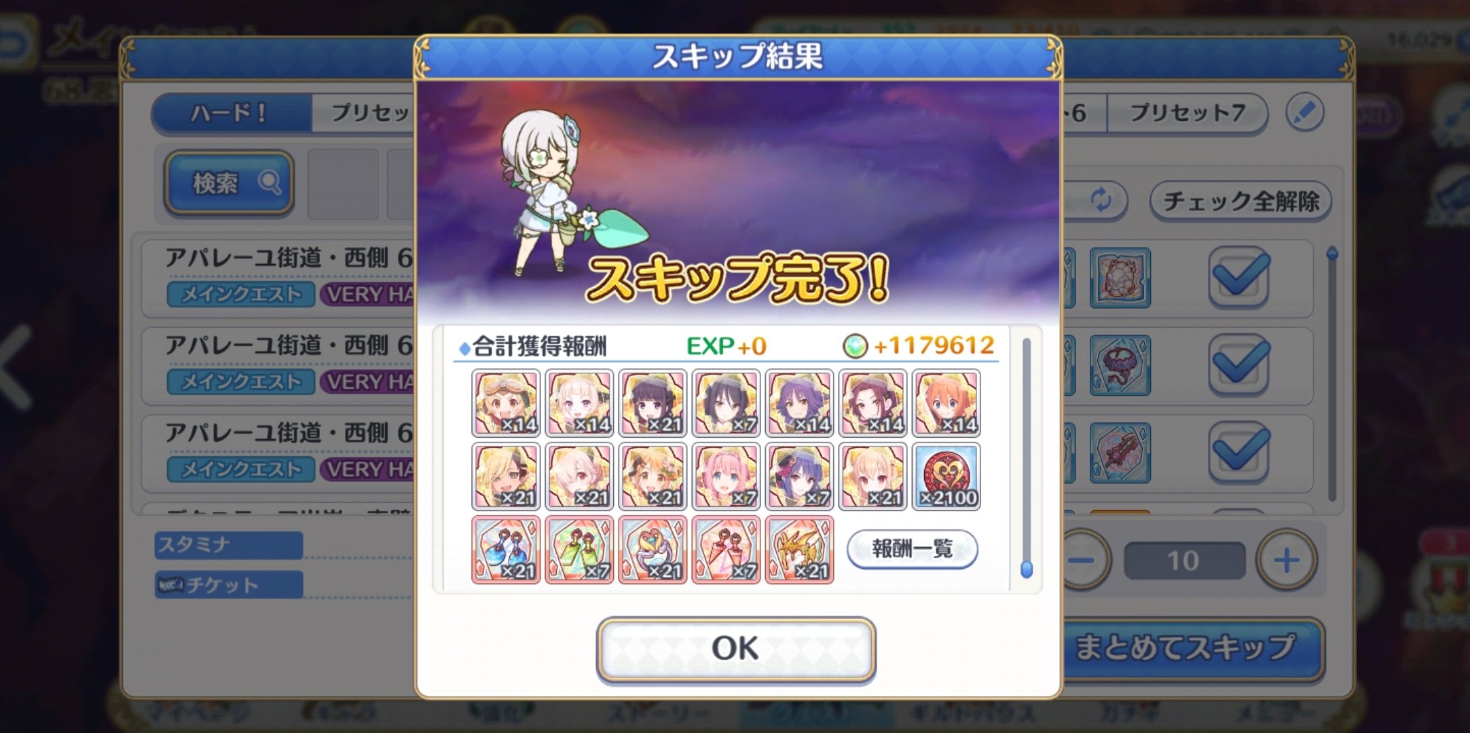1470x733 pixels.
Task: Open the 検索 search button
Action: (229, 183)
